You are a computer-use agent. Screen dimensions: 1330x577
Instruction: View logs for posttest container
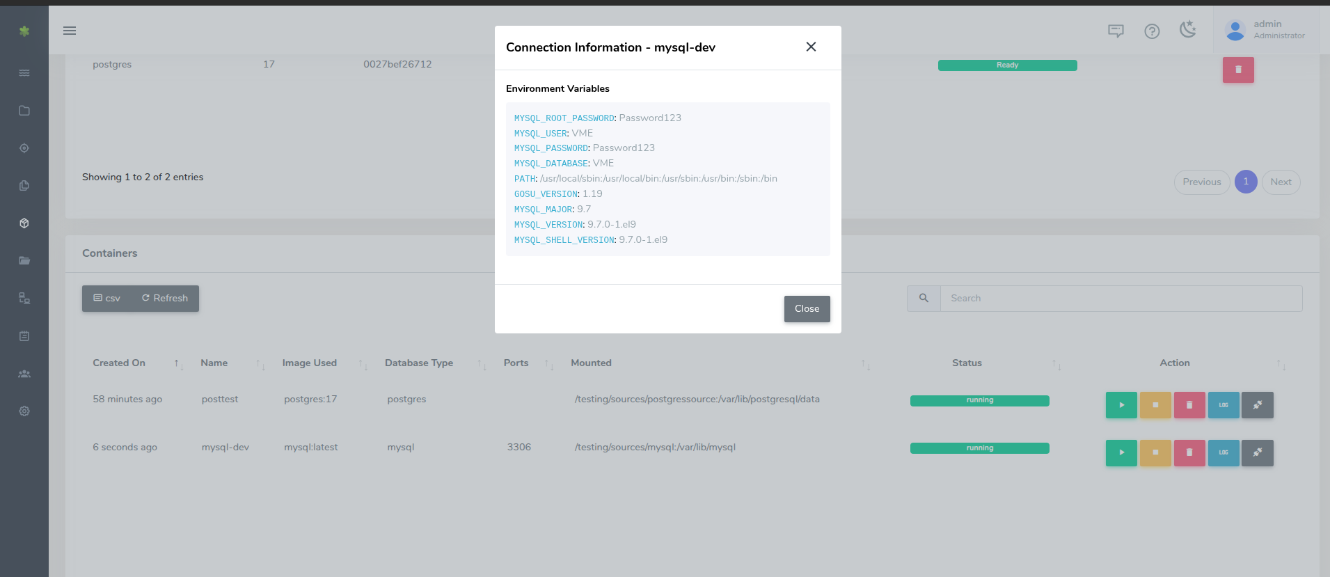[1224, 405]
